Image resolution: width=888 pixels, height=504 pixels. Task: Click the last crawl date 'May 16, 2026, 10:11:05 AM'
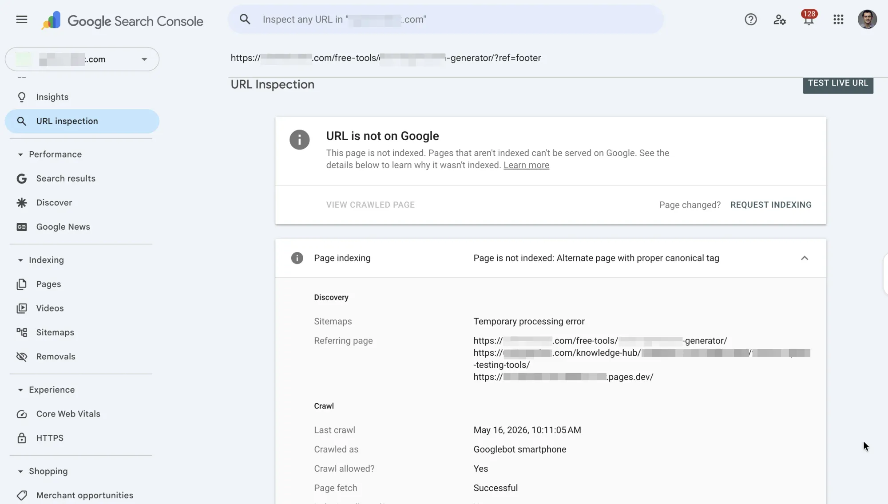click(527, 430)
